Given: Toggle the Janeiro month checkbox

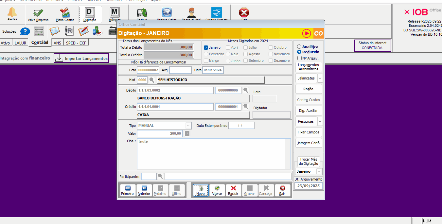Looking at the screenshot, I should click(x=206, y=47).
